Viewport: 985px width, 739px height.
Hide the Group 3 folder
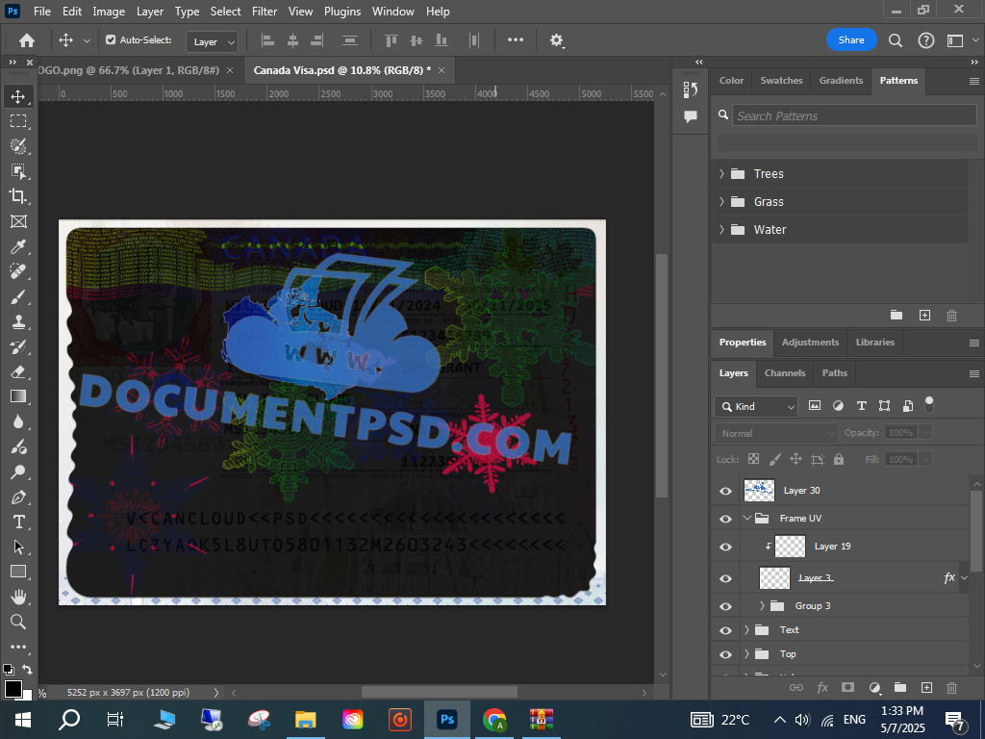(725, 606)
